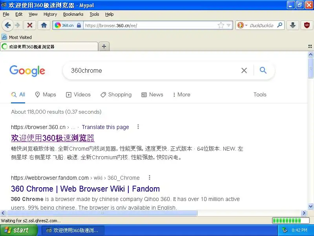Click the padlock security icon

[79, 26]
